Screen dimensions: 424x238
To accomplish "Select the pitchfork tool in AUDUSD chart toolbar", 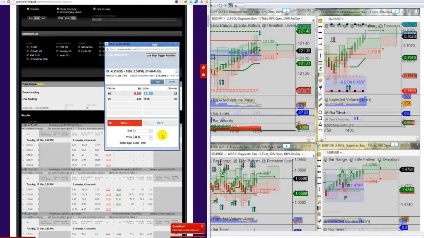I will point(320,87).
